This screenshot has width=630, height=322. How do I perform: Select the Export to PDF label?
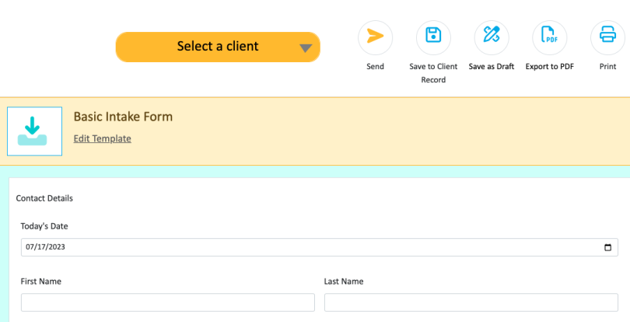point(550,67)
